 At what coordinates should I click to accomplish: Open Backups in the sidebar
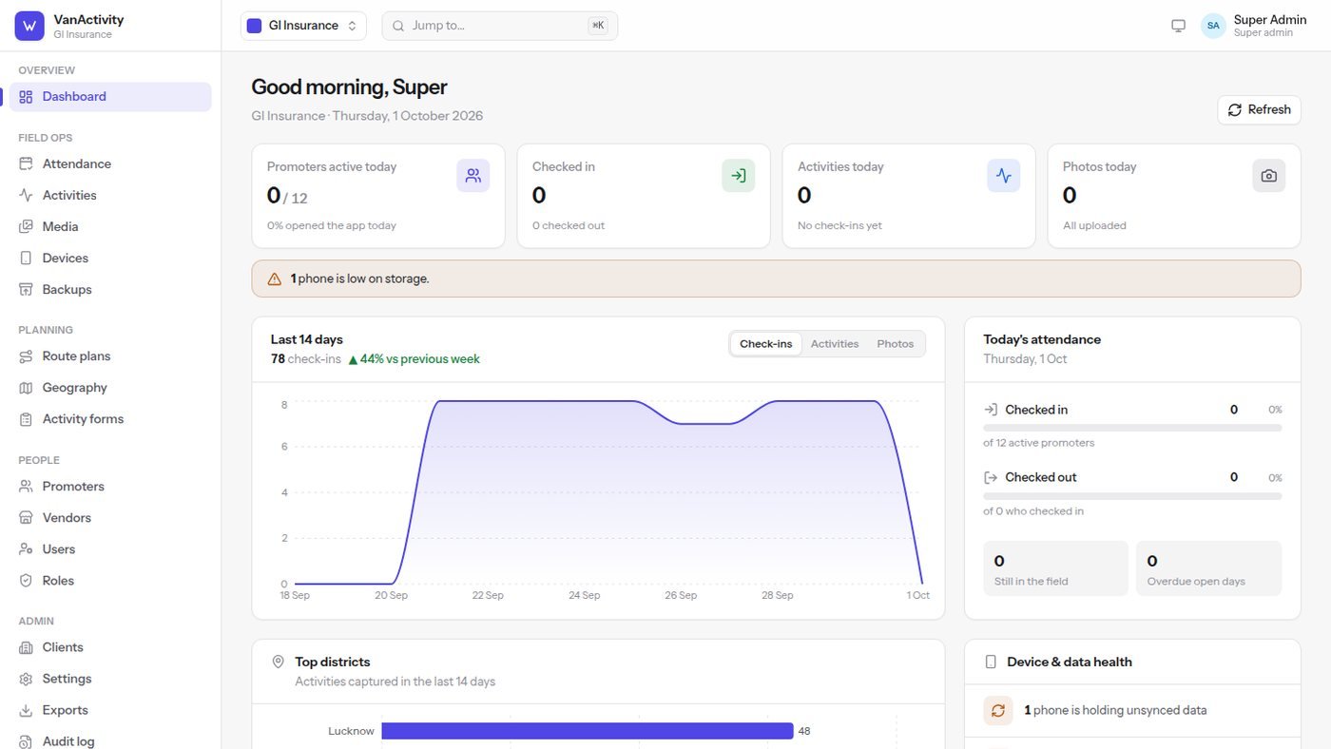coord(110,290)
